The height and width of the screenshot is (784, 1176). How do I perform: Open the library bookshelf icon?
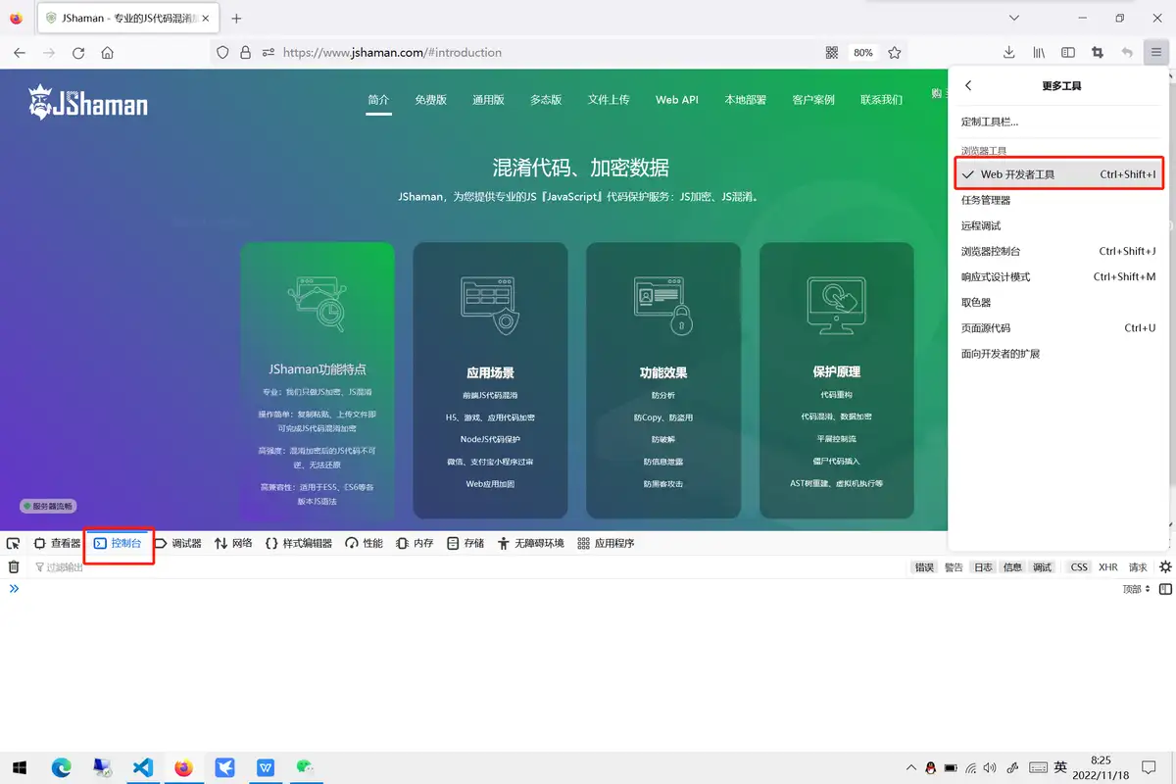tap(1039, 53)
